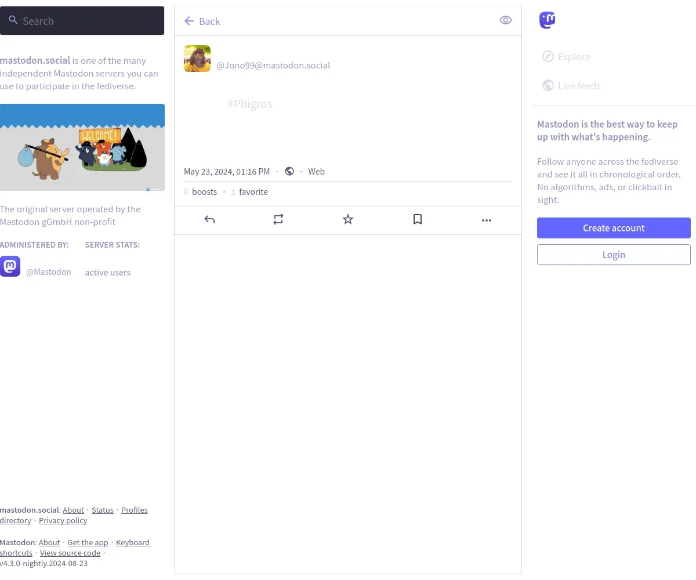Screen dimensions: 696x580
Task: Click the Login button
Action: click(x=614, y=255)
